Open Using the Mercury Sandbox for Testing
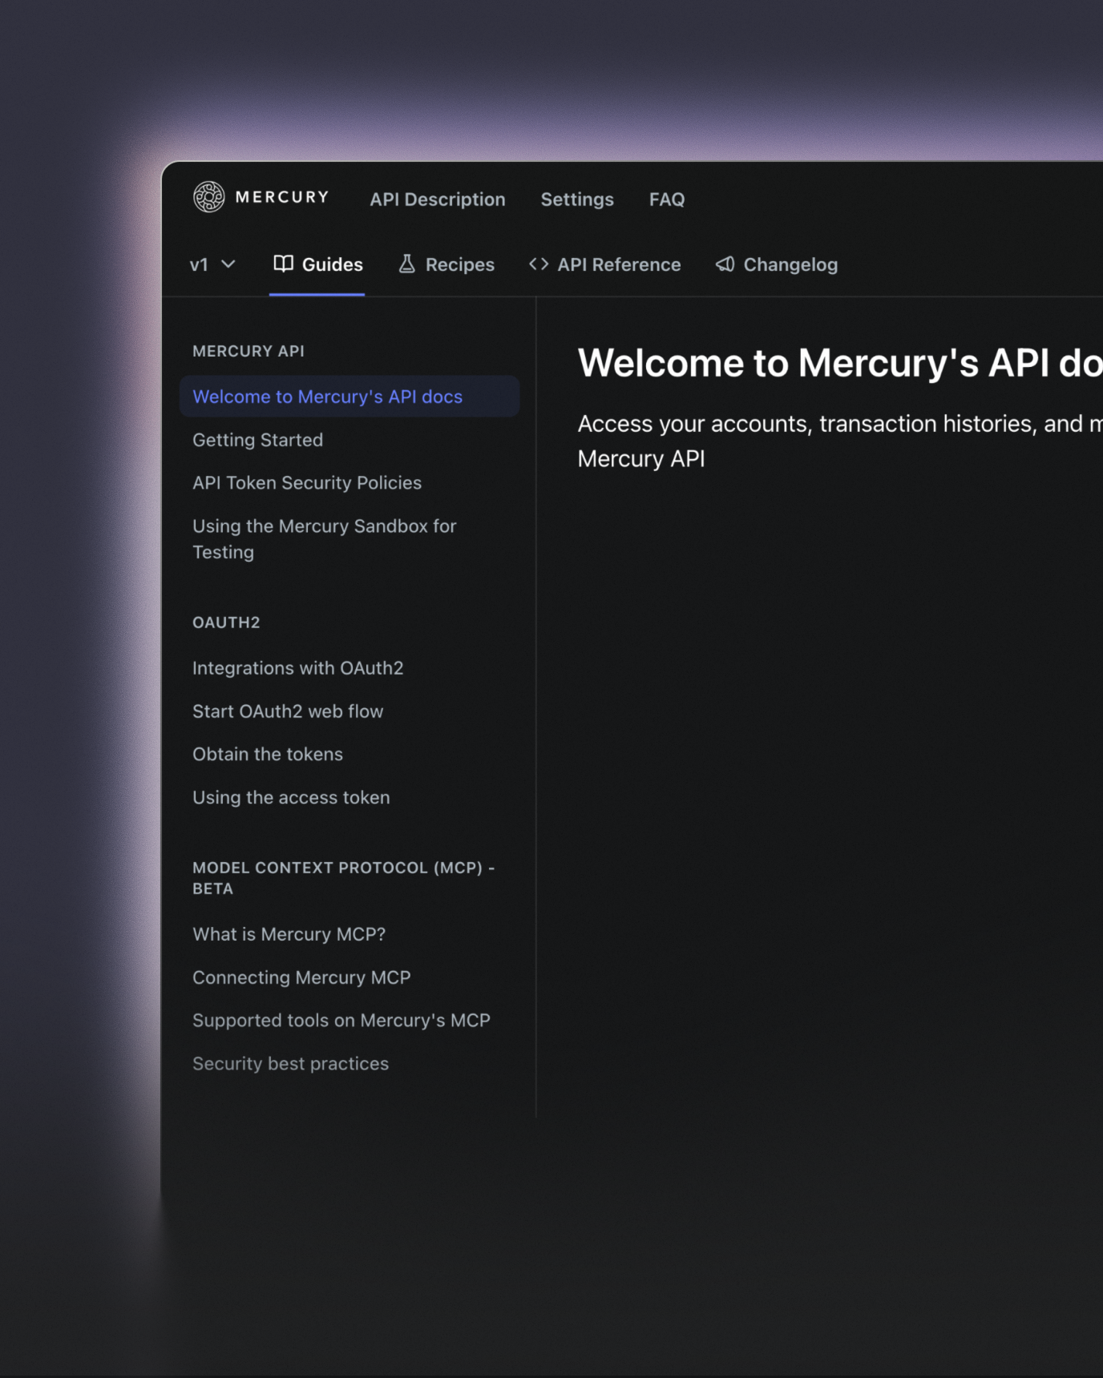Screen dimensions: 1103x1378 point(325,539)
